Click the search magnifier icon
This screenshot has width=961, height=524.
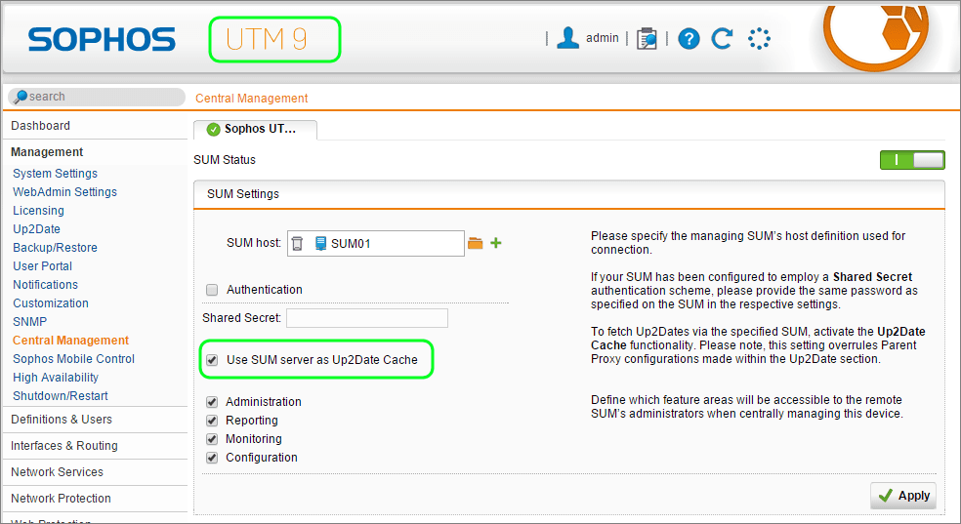21,97
